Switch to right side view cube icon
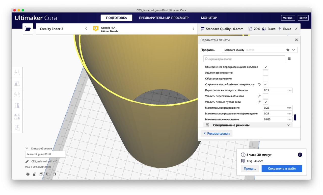The height and width of the screenshot is (195, 323). pyautogui.click(x=54, y=174)
